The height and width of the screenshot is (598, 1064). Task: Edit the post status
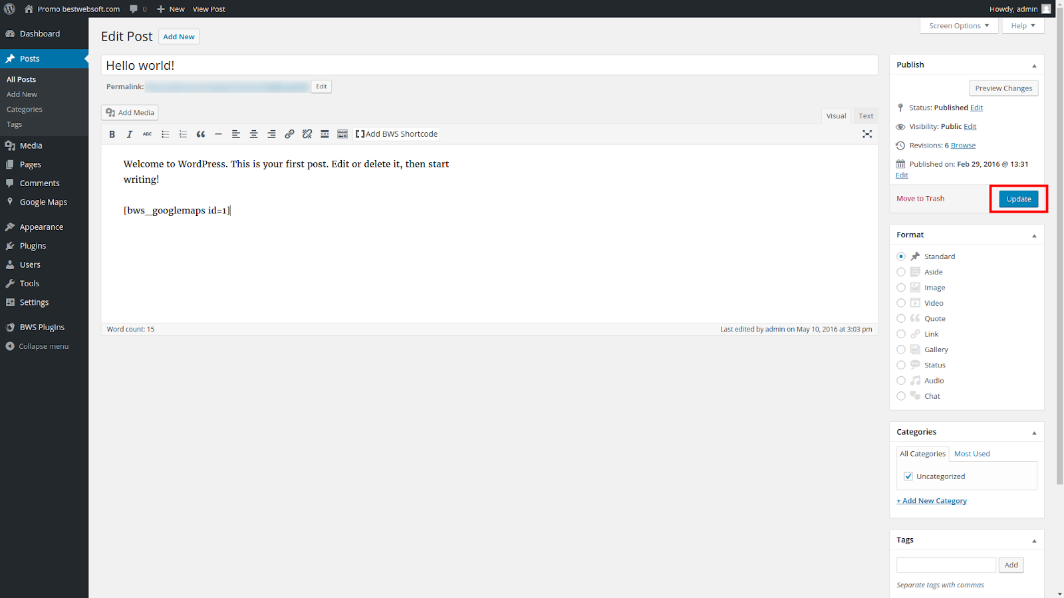976,108
